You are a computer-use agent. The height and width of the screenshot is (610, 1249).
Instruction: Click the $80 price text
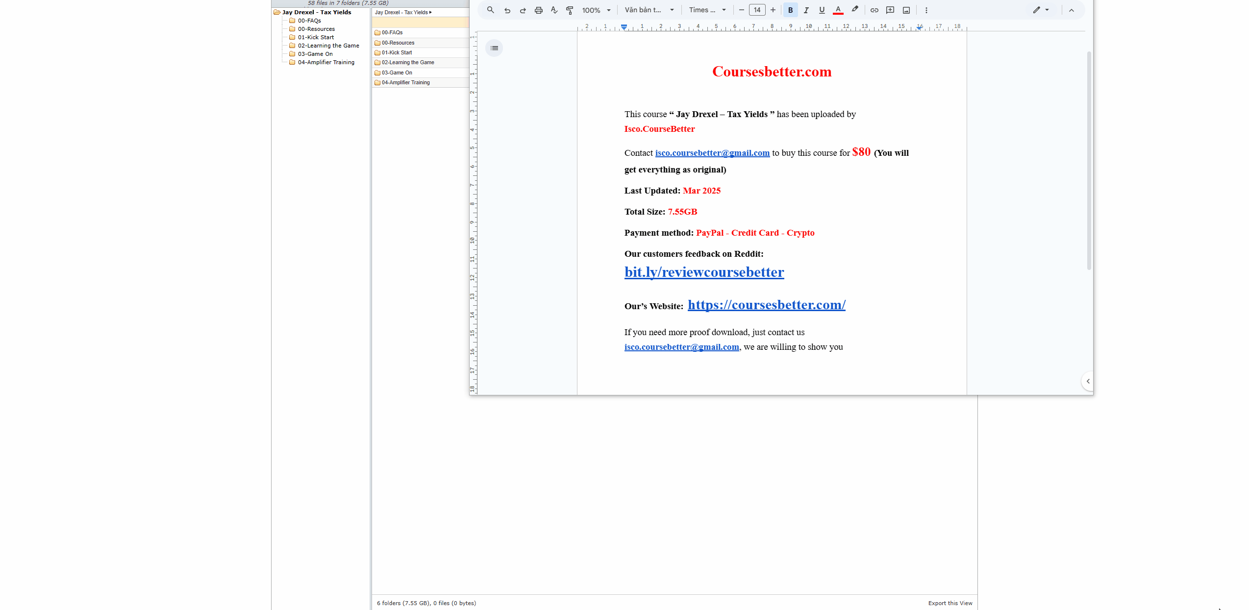coord(861,152)
